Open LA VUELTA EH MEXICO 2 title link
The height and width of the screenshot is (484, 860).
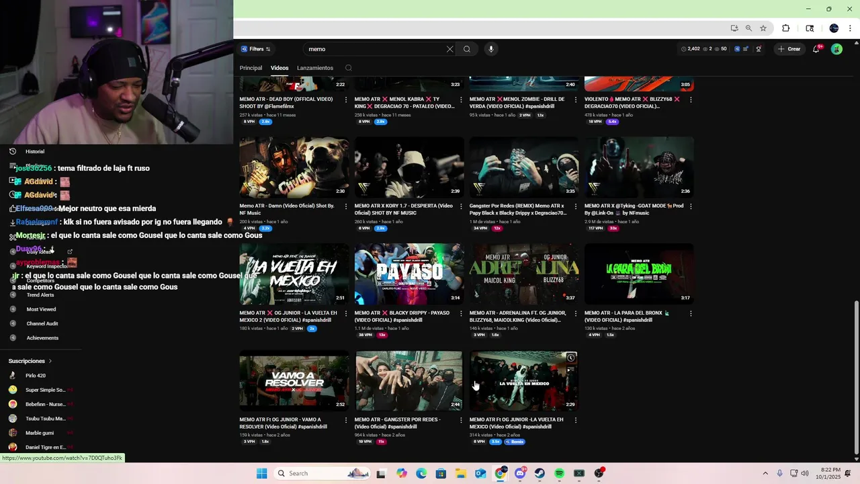coord(288,316)
